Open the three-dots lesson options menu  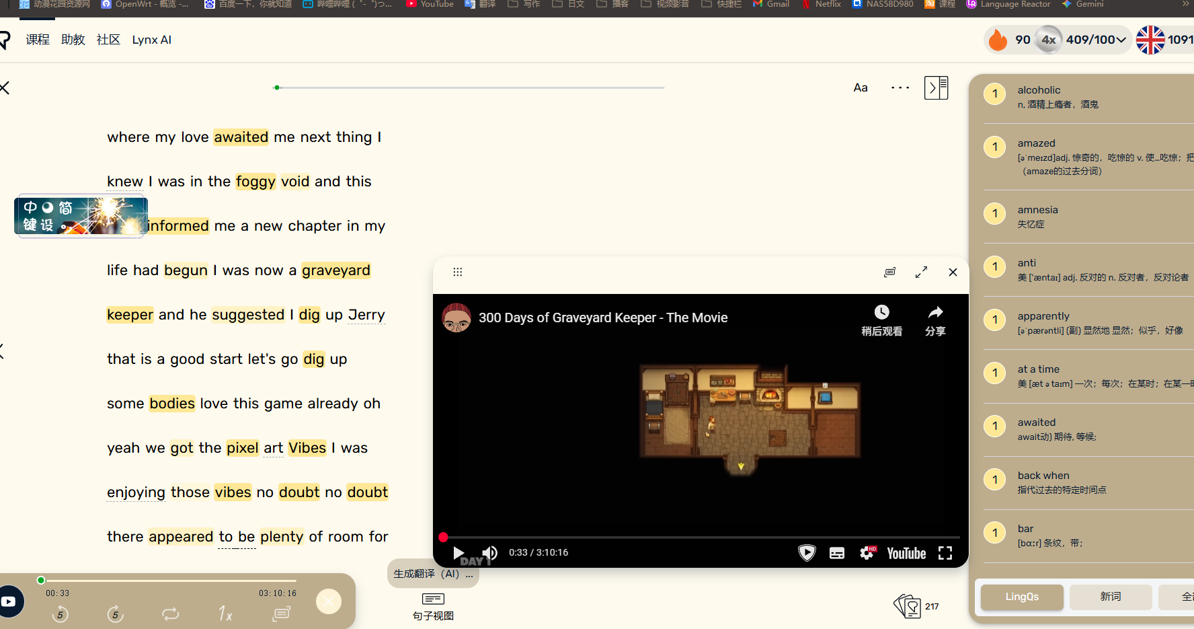(900, 87)
